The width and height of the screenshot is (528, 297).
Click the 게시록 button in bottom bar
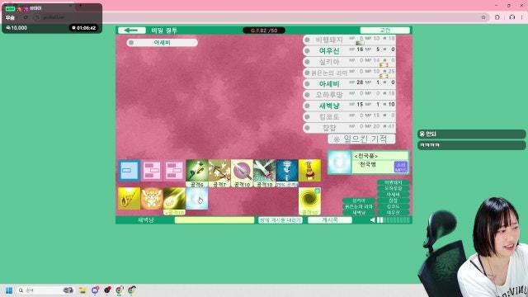[x=330, y=220]
